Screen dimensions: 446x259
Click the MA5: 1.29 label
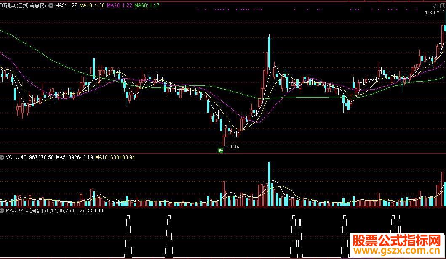click(66, 5)
